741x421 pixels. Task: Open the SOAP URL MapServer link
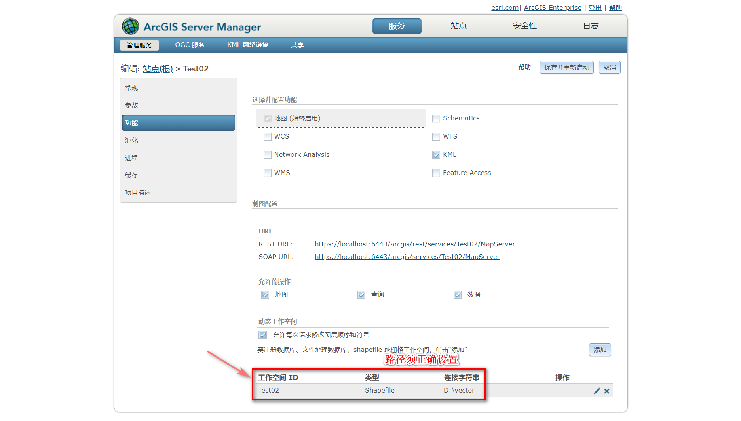click(x=407, y=257)
